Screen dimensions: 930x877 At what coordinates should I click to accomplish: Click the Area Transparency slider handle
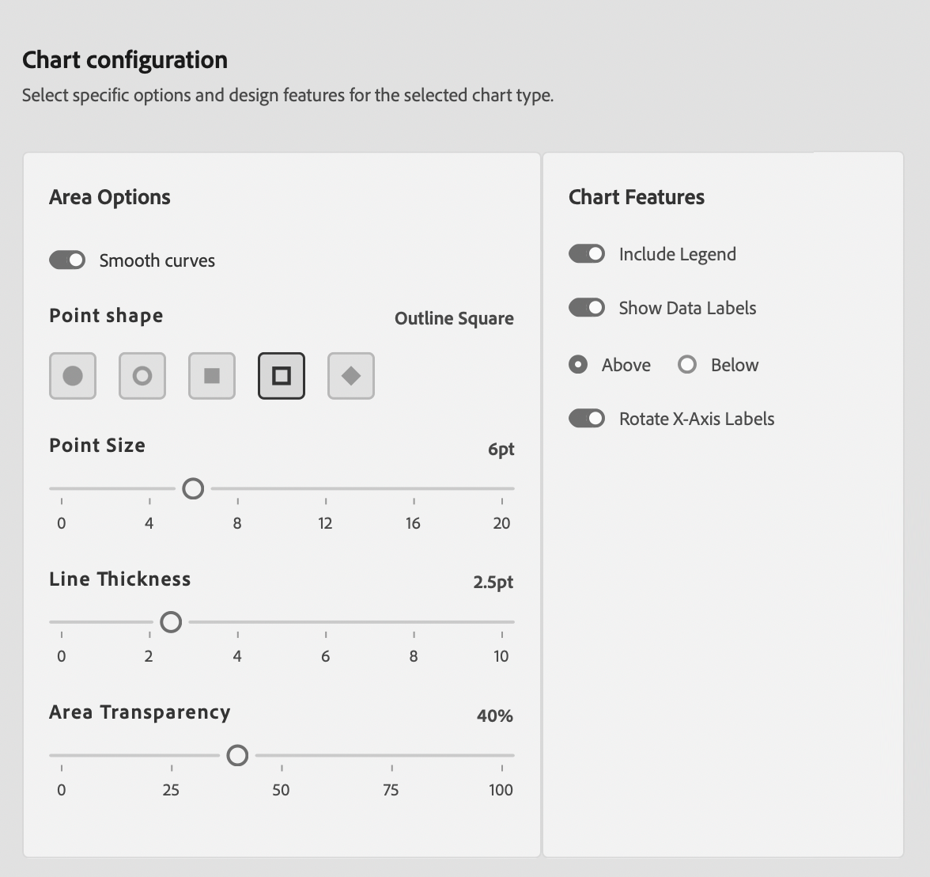point(237,755)
